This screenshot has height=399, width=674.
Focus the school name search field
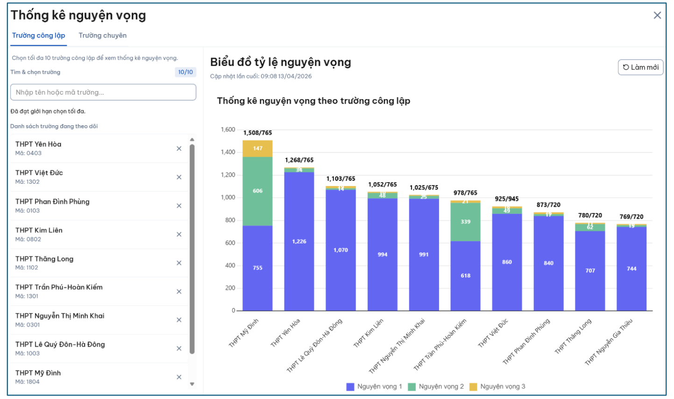[x=103, y=92]
